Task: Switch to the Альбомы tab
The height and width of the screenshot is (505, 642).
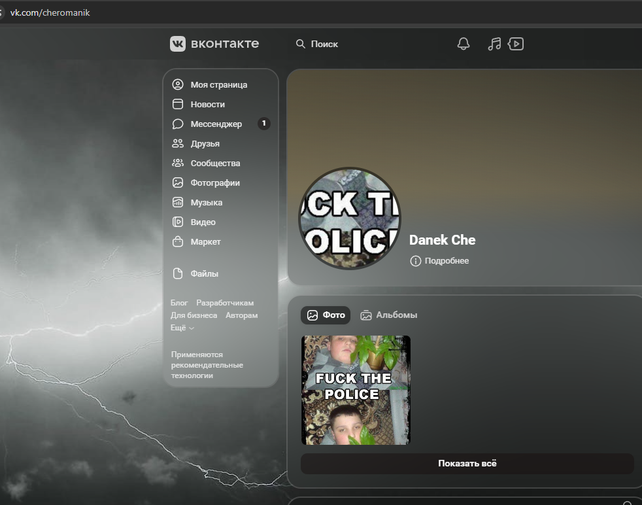Action: point(389,315)
